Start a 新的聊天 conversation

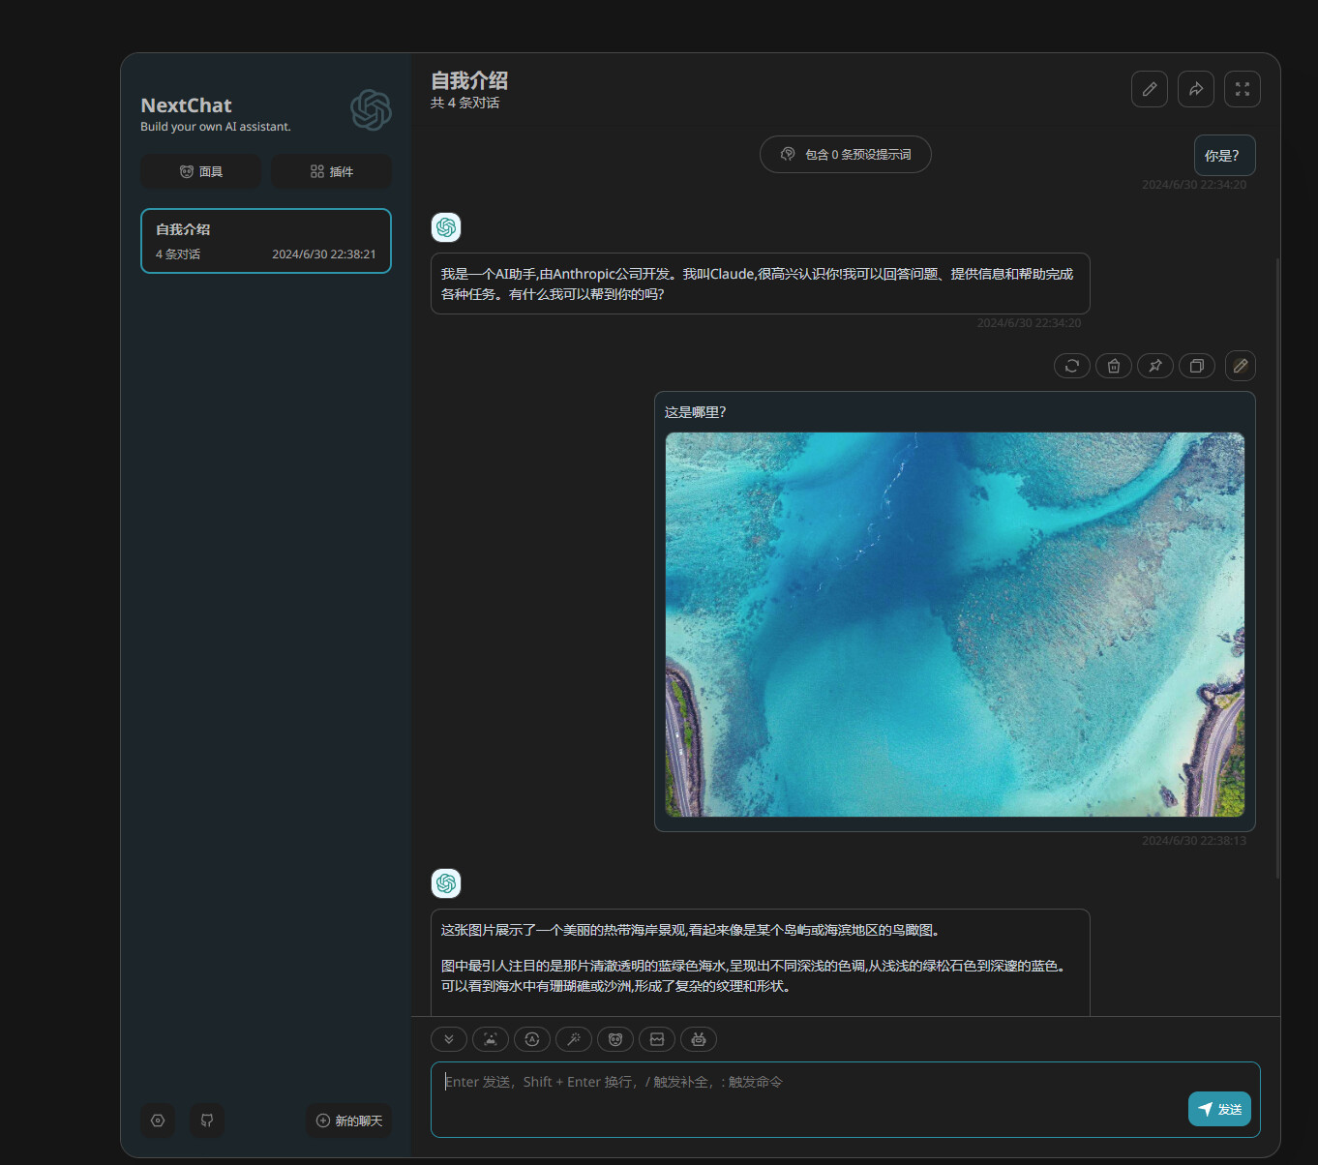349,1120
